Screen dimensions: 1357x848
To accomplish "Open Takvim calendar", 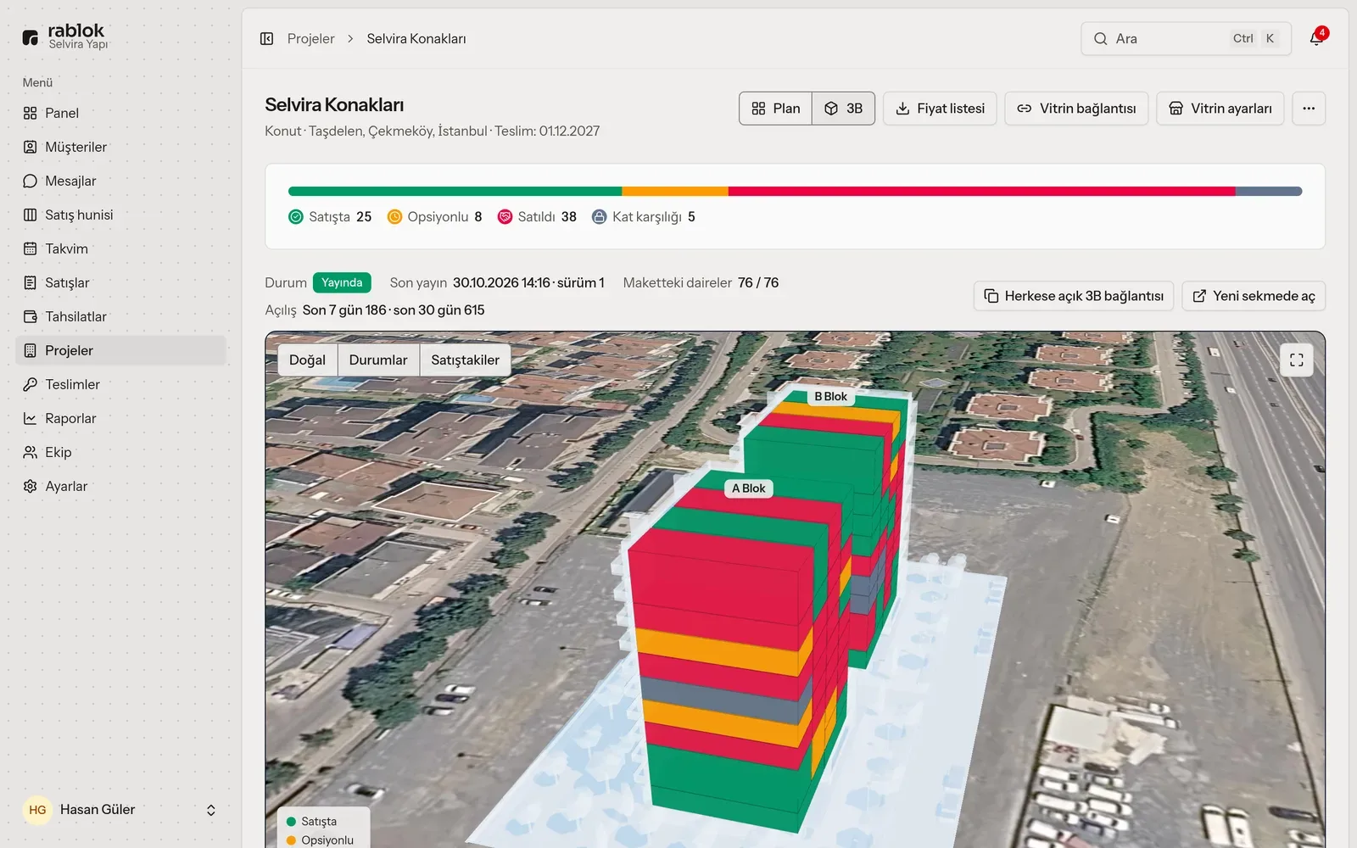I will (120, 248).
